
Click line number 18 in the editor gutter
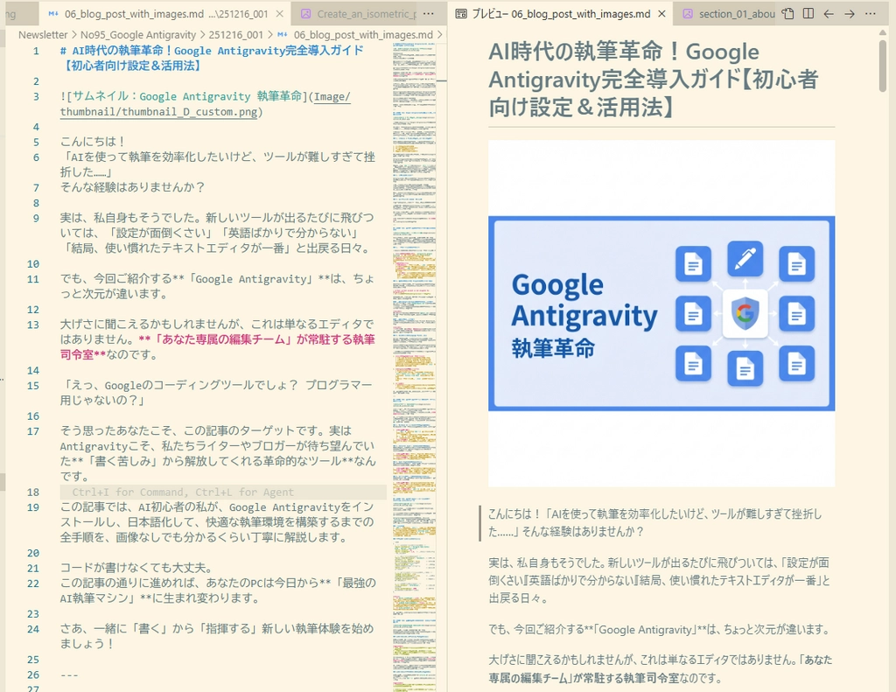click(x=33, y=492)
